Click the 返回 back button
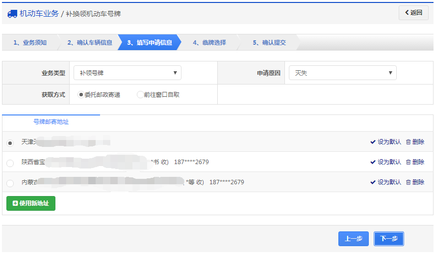 coord(413,13)
